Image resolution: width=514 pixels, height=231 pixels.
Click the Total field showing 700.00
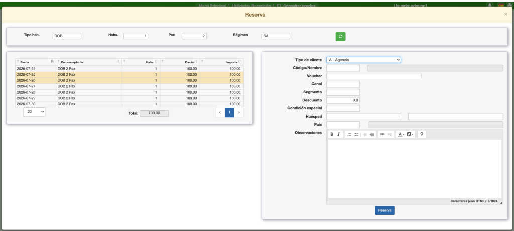point(154,113)
